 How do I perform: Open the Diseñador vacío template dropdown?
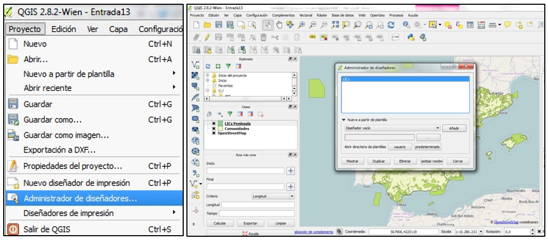pyautogui.click(x=438, y=128)
